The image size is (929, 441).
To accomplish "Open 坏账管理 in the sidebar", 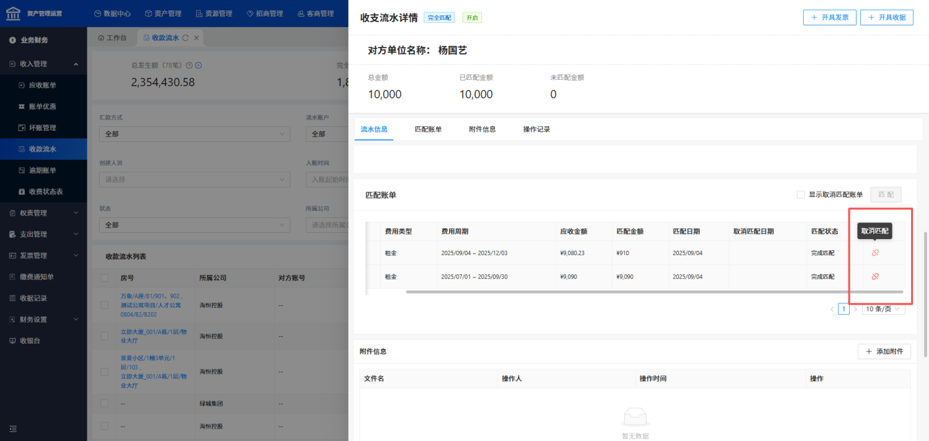I will click(x=43, y=128).
